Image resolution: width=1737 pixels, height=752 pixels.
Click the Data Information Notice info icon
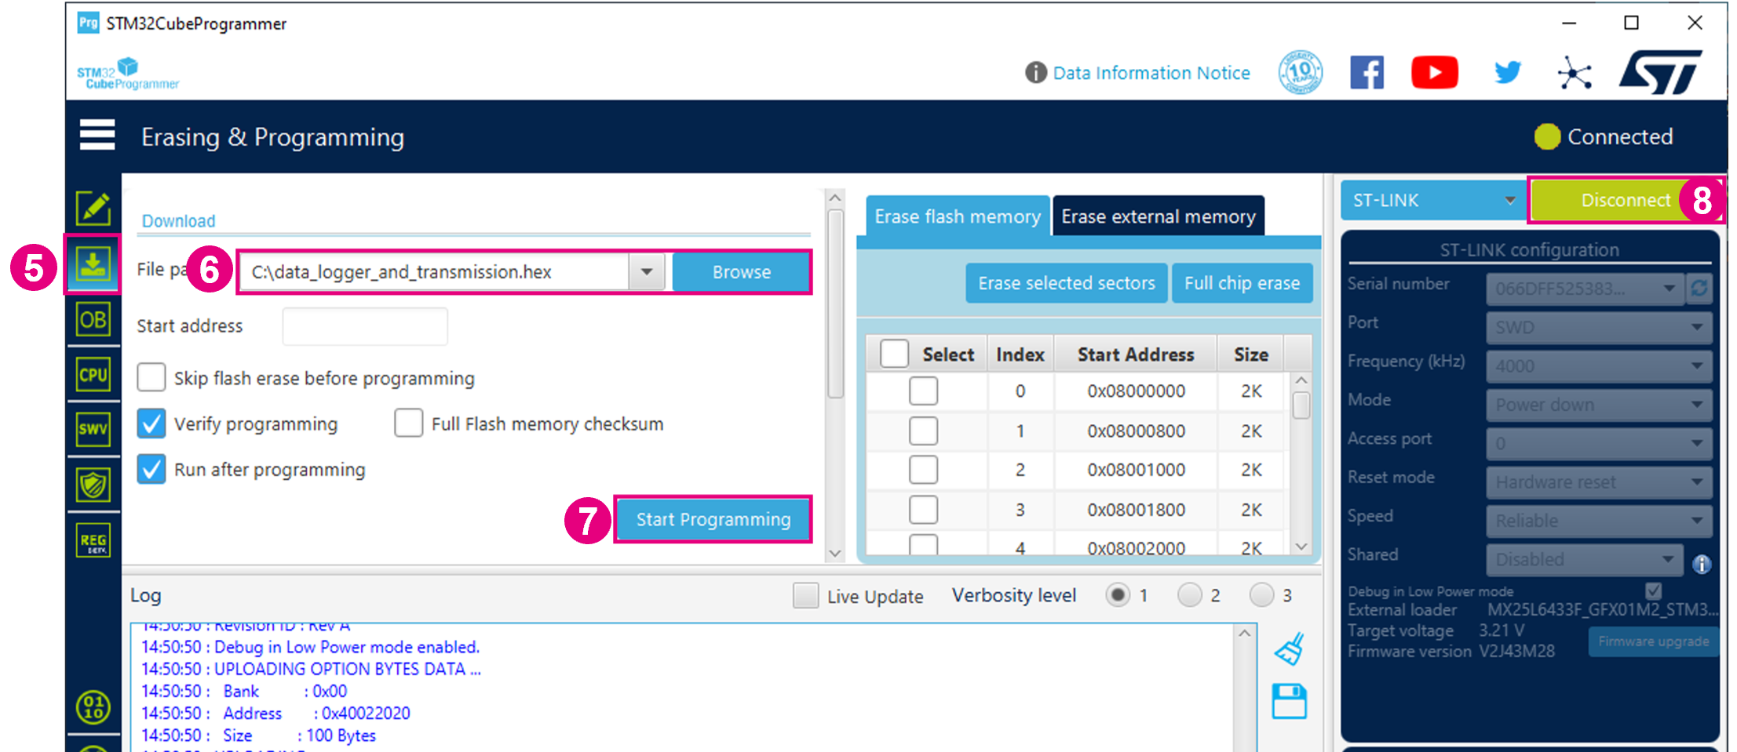[x=1036, y=73]
